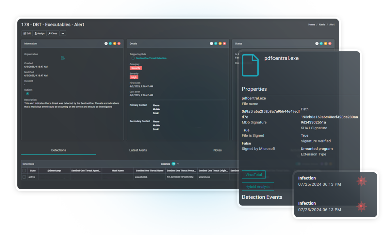392x235 pixels.
Task: Expand the more actions menu next to Close
Action: pos(63,33)
